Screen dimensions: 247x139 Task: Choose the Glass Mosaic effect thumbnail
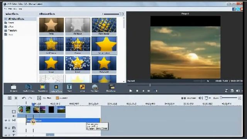coord(104,27)
